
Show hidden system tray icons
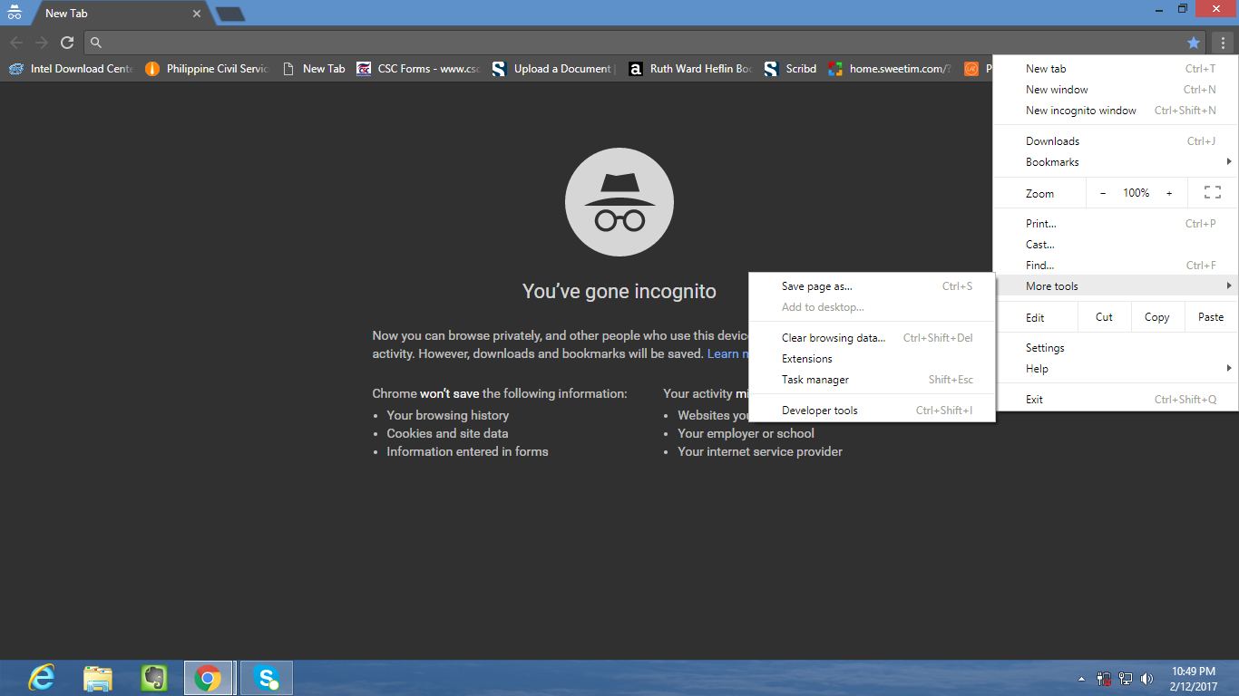point(1081,679)
